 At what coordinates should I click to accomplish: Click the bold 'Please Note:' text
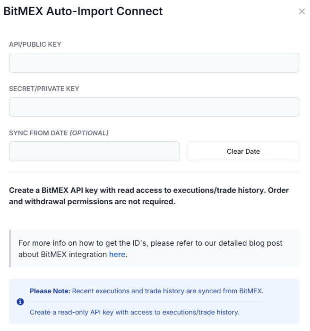click(x=50, y=291)
